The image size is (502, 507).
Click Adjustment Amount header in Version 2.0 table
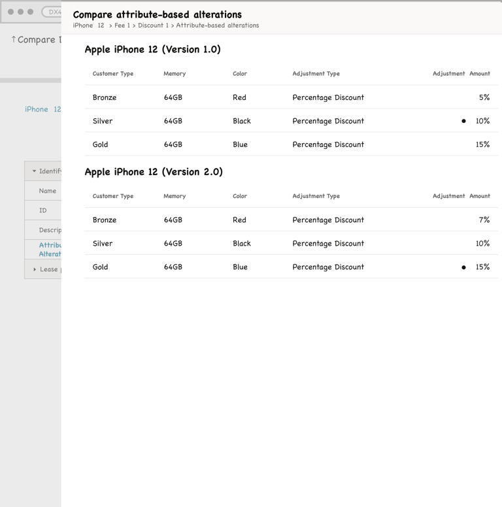click(461, 196)
